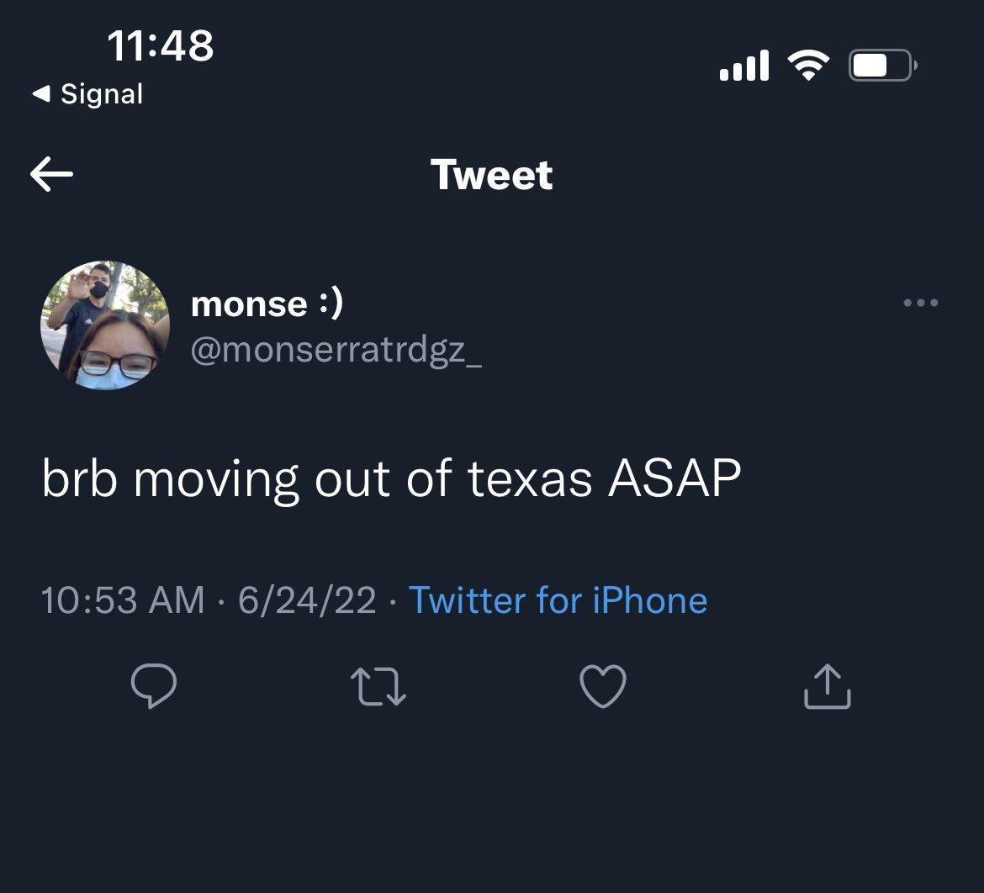
Task: Reply to the tweet with the comment icon
Action: 154,686
